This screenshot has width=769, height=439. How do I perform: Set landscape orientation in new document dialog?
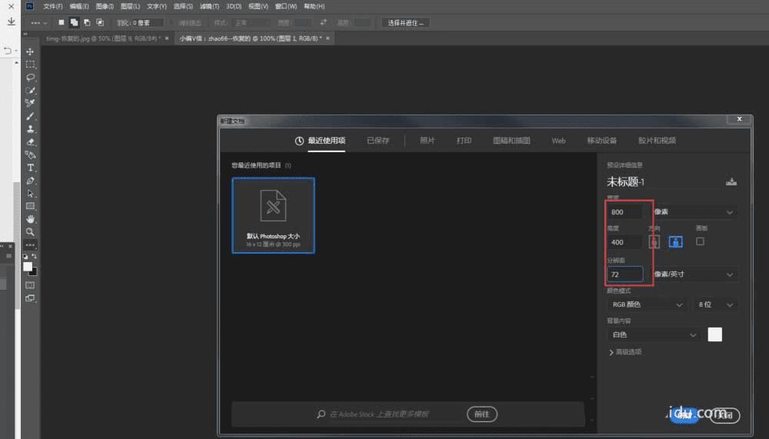tap(675, 241)
